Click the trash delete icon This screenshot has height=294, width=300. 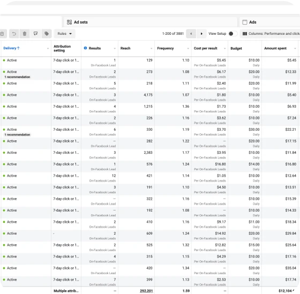pos(25,34)
